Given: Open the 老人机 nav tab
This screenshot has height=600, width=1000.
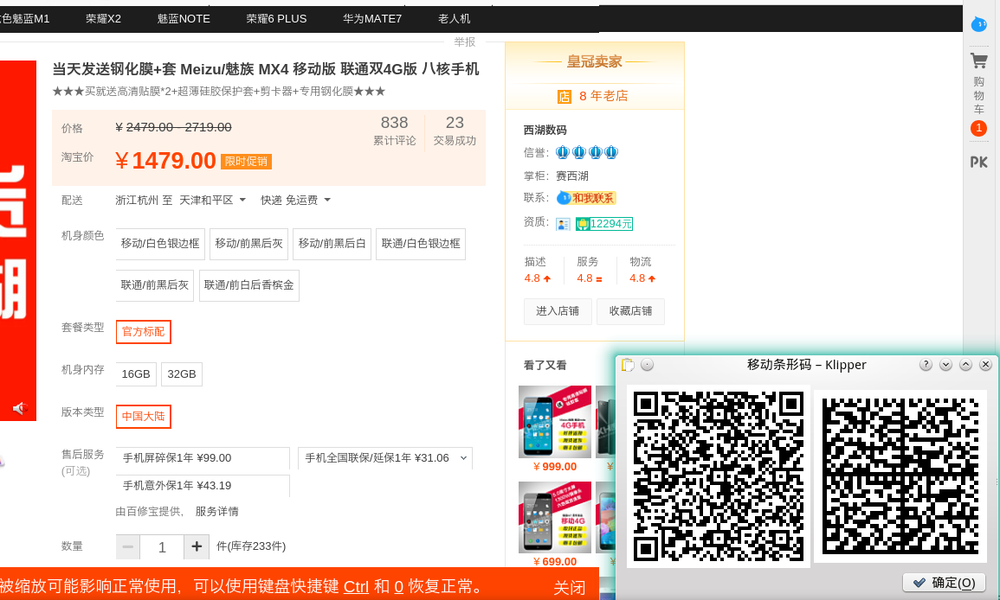Looking at the screenshot, I should click(454, 19).
